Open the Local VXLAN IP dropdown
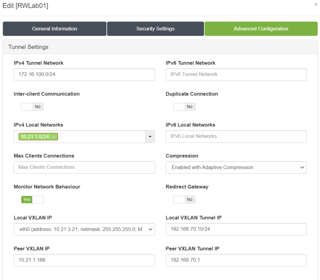Screen dimensions: 320x280 84,230
